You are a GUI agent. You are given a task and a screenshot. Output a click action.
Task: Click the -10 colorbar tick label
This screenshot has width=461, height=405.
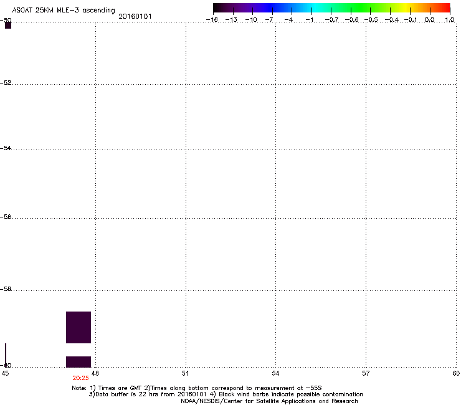252,20
